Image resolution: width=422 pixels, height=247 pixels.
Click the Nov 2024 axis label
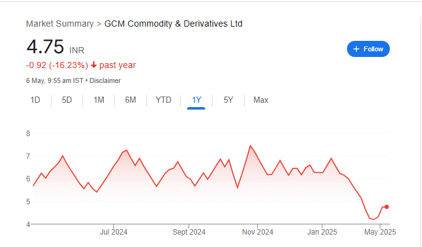[x=258, y=232]
